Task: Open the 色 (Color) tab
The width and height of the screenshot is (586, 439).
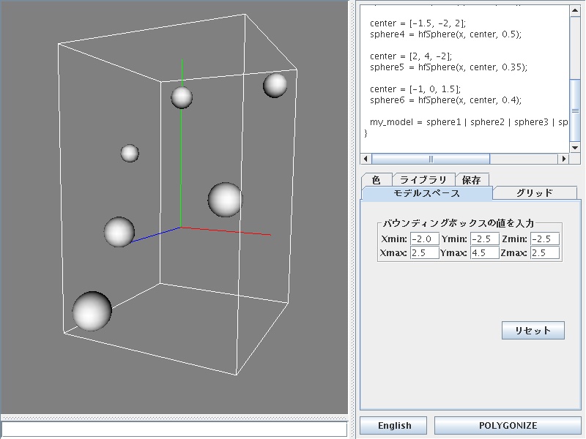Action: coord(377,180)
